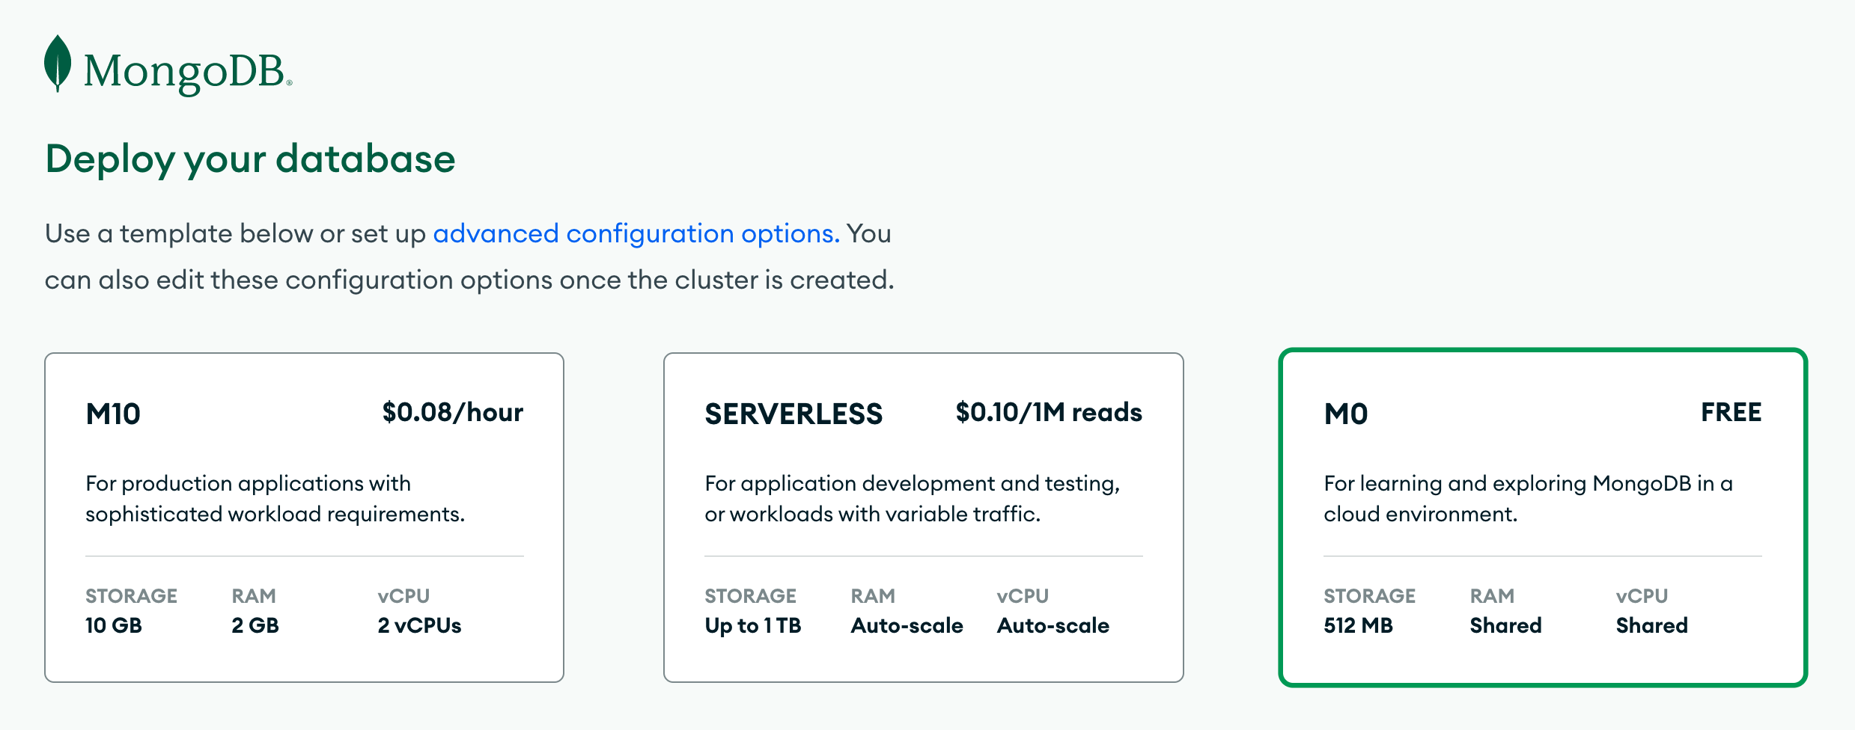Click the $0.08/hour price label
This screenshot has width=1855, height=730.
[452, 412]
